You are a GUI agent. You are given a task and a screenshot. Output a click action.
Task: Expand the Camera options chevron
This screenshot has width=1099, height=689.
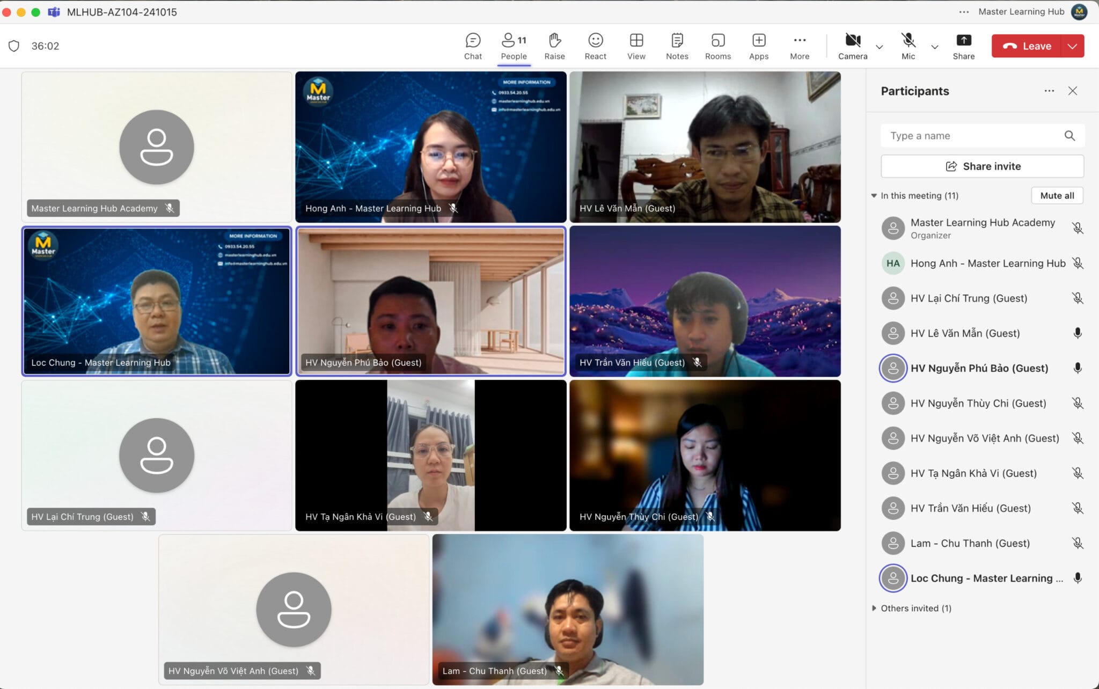tap(879, 47)
